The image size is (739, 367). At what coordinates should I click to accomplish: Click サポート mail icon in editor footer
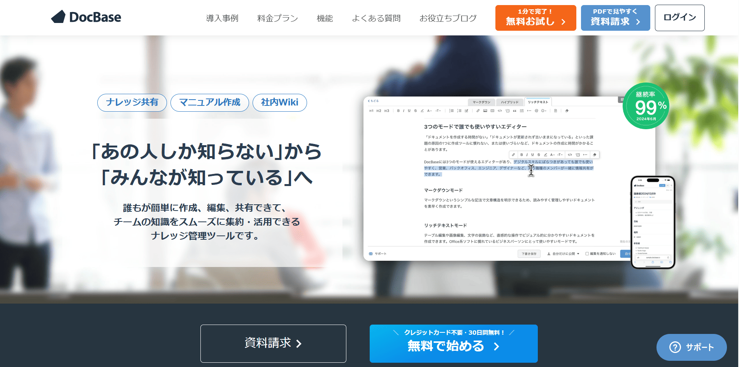point(370,254)
